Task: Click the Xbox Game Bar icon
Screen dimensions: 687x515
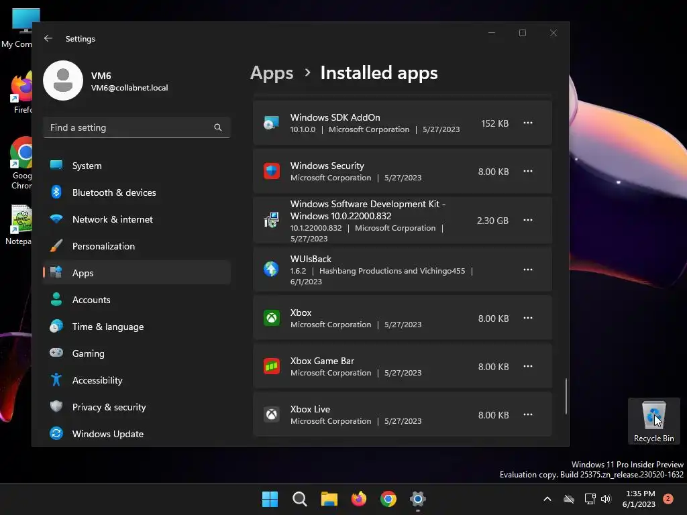Action: pyautogui.click(x=271, y=366)
